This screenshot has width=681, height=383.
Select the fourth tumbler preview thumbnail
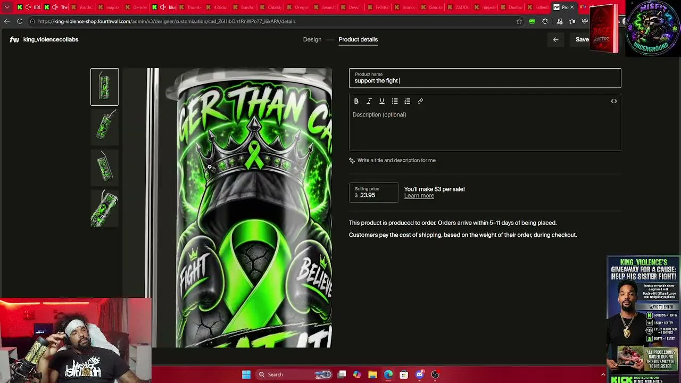coord(104,209)
